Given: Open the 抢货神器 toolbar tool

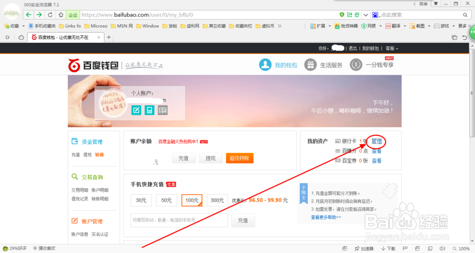Looking at the screenshot, I should coord(346,26).
